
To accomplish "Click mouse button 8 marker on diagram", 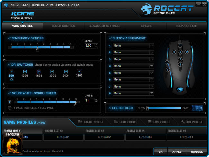I will (180, 65).
